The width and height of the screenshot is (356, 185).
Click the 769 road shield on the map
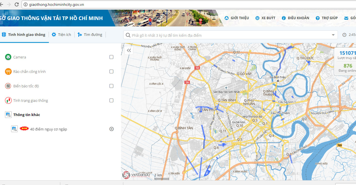[339, 145]
